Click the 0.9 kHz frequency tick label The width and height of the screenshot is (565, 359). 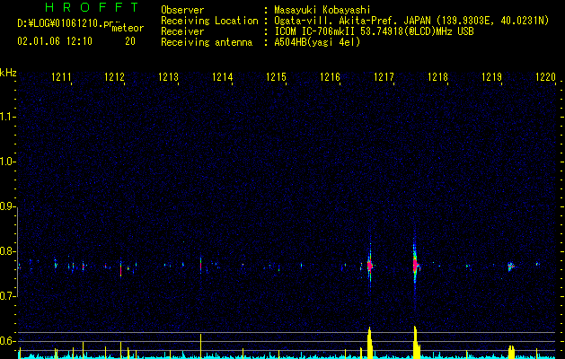7,206
